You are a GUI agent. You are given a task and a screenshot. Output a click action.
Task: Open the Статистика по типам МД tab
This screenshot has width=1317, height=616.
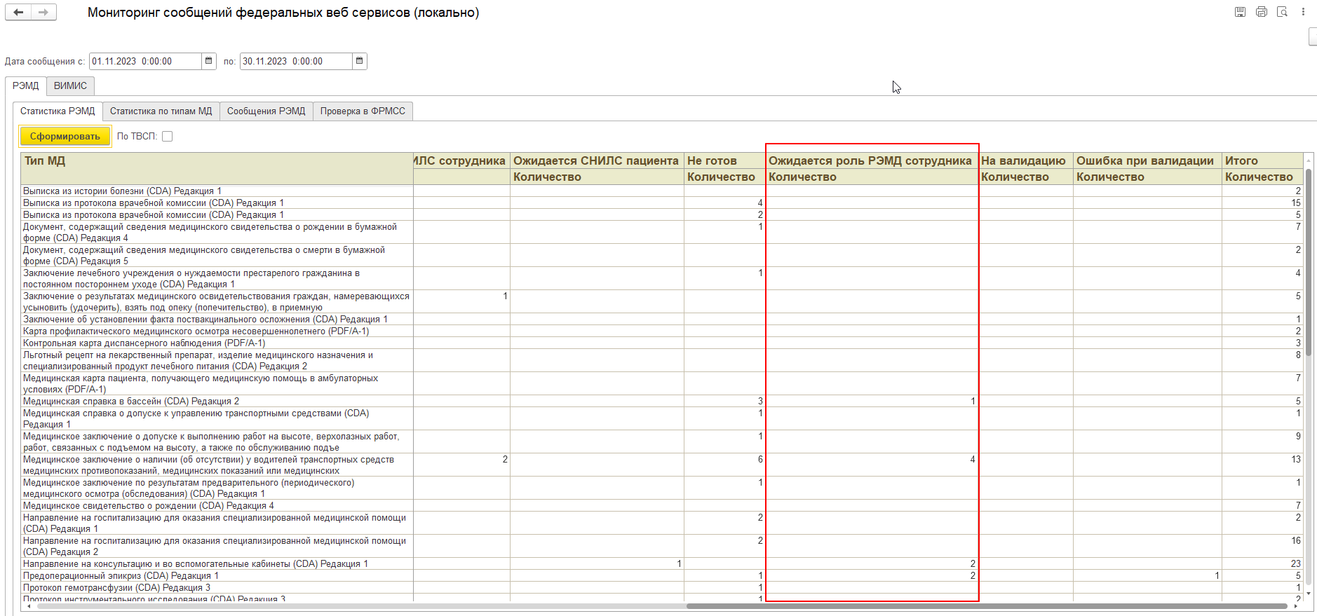click(161, 111)
